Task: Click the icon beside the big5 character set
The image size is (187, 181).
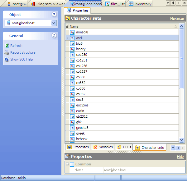Action: [x=72, y=43]
